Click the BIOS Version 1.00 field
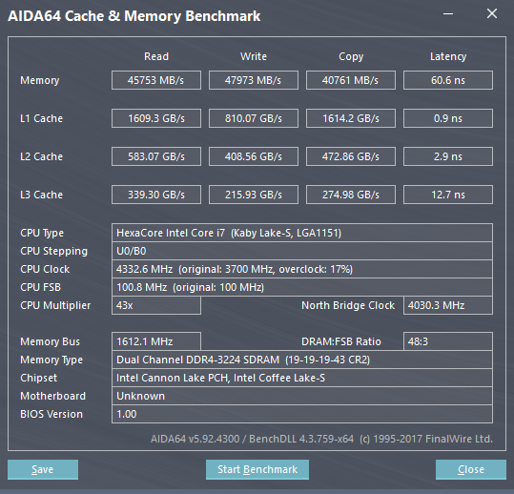The height and width of the screenshot is (494, 514). point(302,414)
